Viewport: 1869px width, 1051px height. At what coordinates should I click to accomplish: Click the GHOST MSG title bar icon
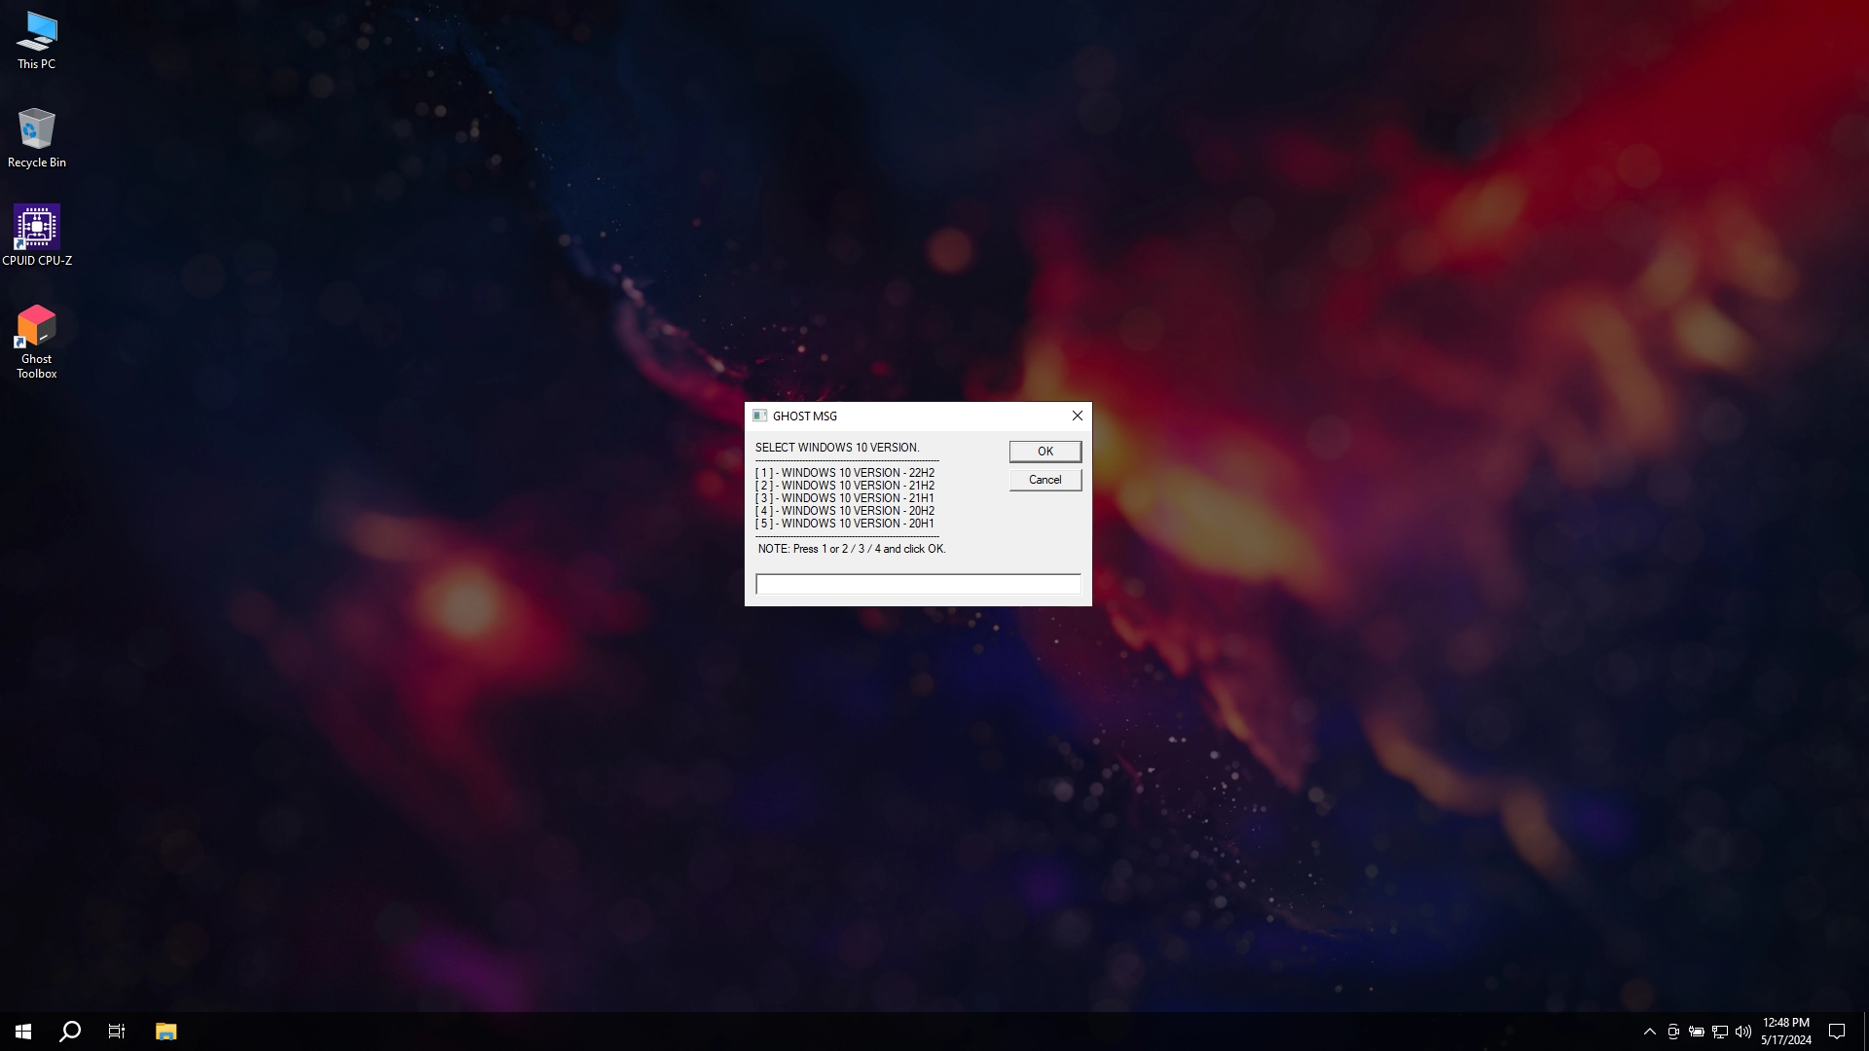pyautogui.click(x=760, y=416)
